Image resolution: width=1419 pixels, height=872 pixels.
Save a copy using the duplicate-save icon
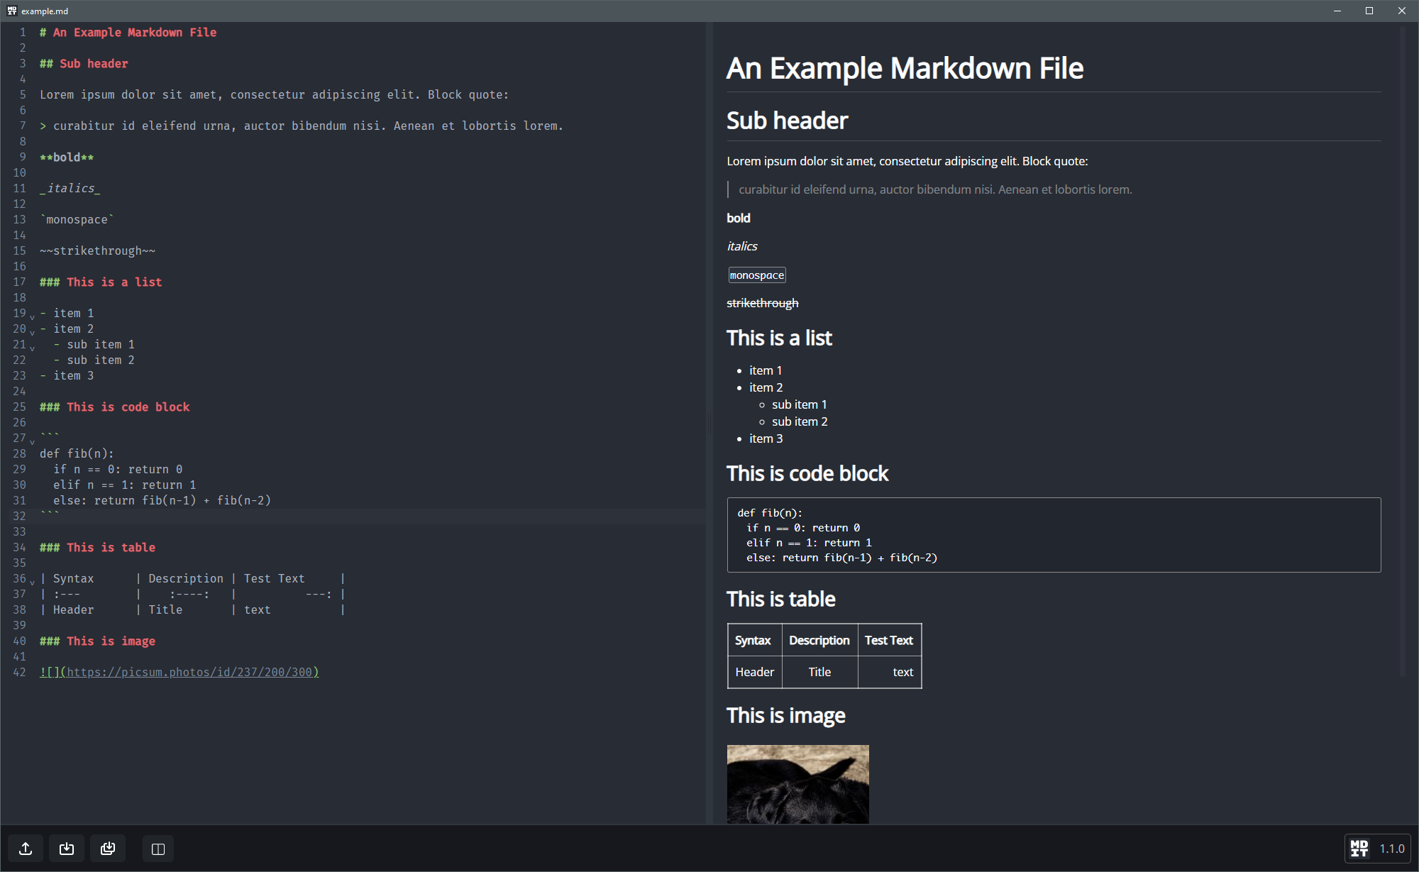[108, 849]
